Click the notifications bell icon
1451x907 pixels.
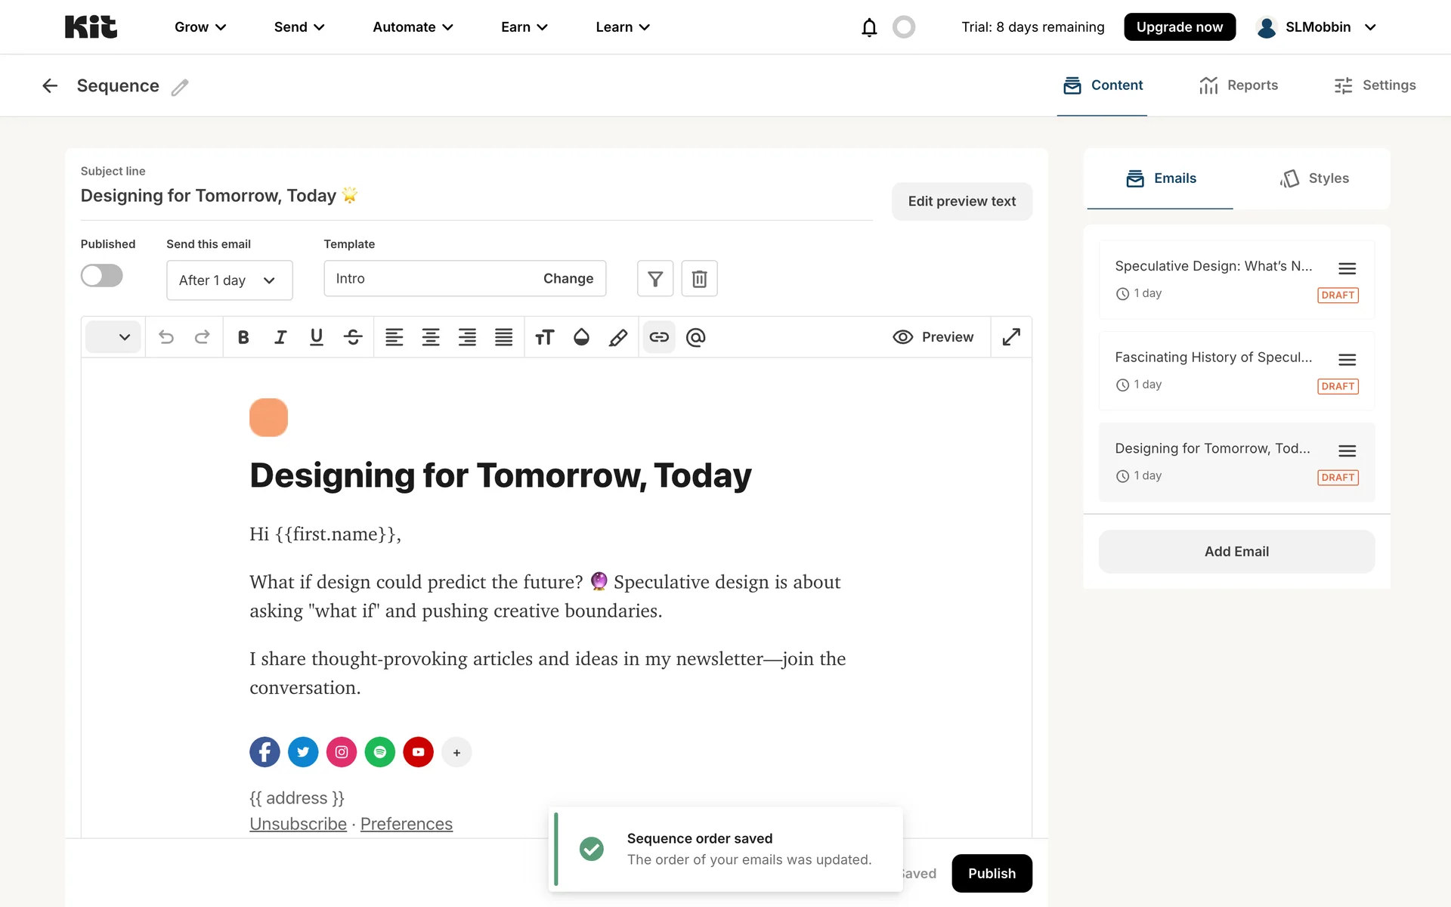(869, 27)
